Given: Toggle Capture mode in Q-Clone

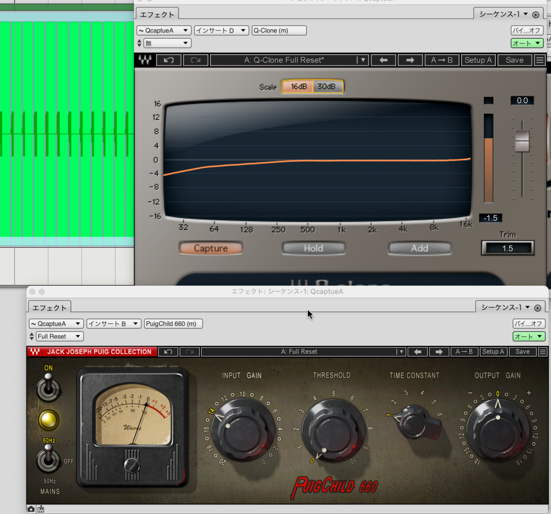Looking at the screenshot, I should pyautogui.click(x=211, y=249).
